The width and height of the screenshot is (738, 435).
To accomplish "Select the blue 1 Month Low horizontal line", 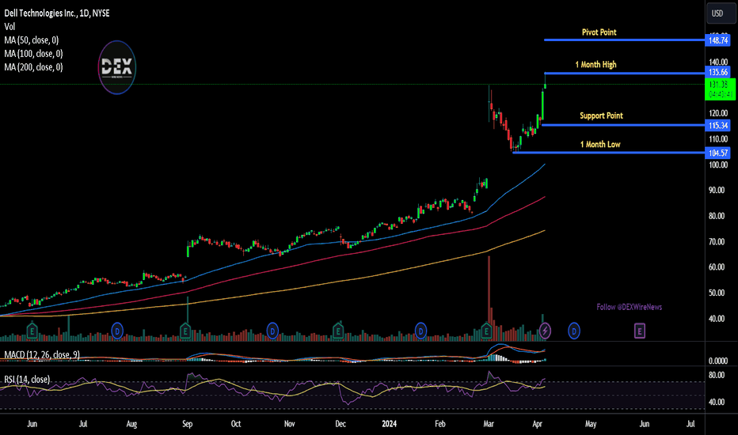I will click(x=609, y=153).
